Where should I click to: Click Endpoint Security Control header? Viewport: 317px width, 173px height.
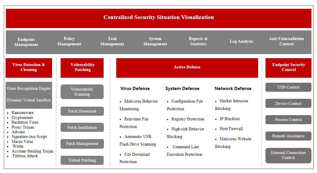(x=288, y=68)
